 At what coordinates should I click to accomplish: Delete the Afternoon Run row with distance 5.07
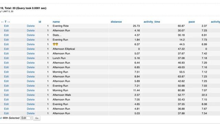pos(31,53)
